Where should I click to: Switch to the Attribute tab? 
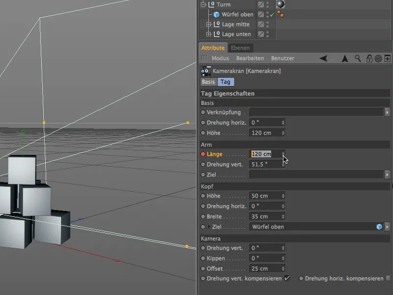213,48
